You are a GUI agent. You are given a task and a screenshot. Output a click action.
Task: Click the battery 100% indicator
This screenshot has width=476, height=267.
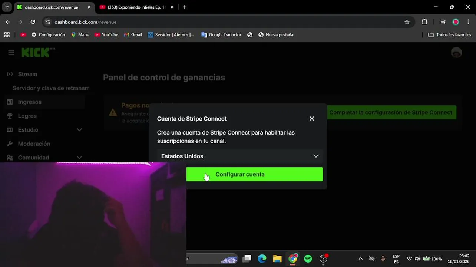point(432,259)
